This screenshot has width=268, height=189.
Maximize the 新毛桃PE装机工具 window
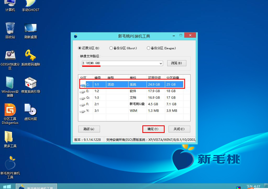pos(181,35)
